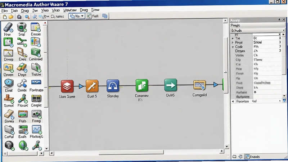Click the Preglo panel header

pyautogui.click(x=258, y=25)
